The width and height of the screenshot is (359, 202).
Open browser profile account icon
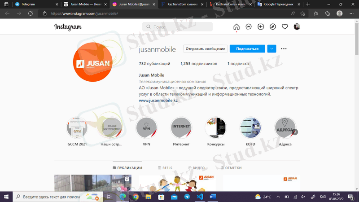(340, 13)
